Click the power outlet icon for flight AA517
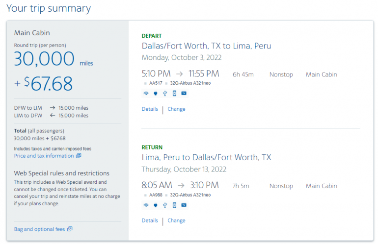378x244 pixels. 155,93
